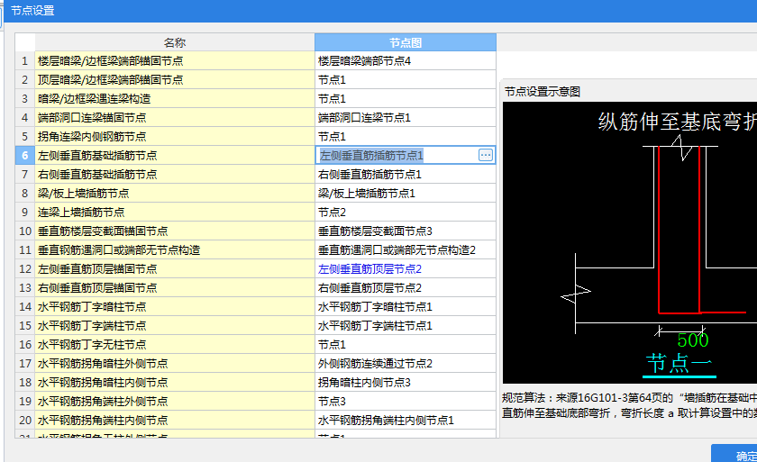This screenshot has width=757, height=462.
Task: Select row 端部洞口连梁锚固节点
Action: (x=175, y=118)
